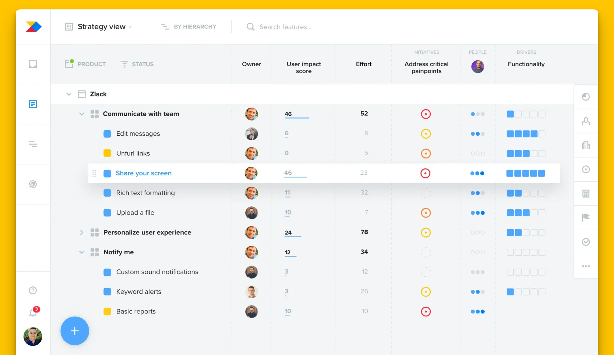The image size is (614, 355).
Task: Click functionality rating bar for Notify me
Action: (x=526, y=252)
